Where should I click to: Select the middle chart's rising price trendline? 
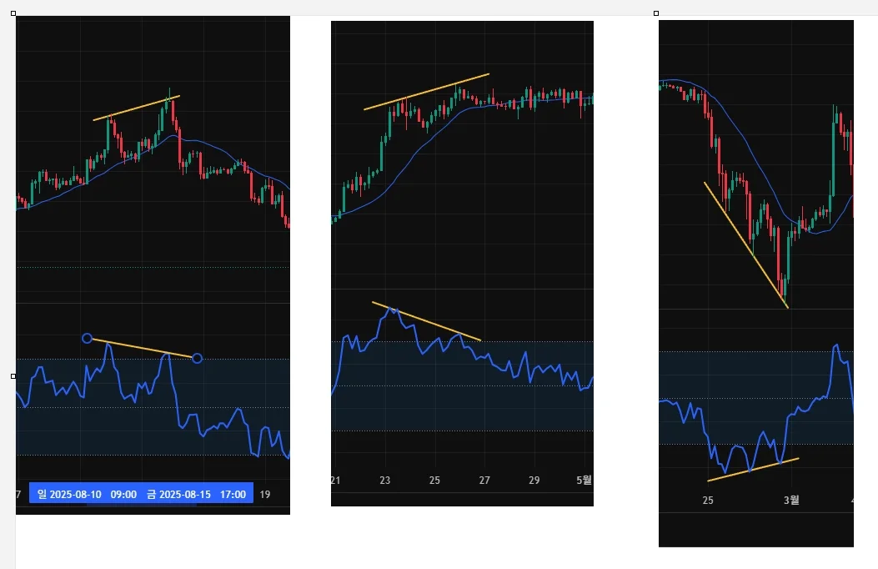coord(426,92)
